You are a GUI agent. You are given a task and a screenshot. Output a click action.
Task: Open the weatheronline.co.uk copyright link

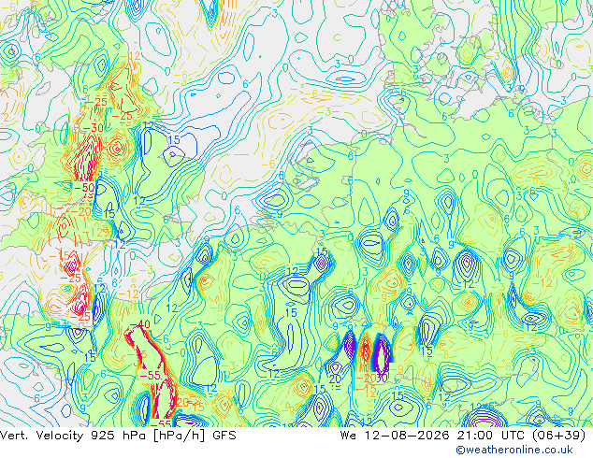click(x=513, y=450)
